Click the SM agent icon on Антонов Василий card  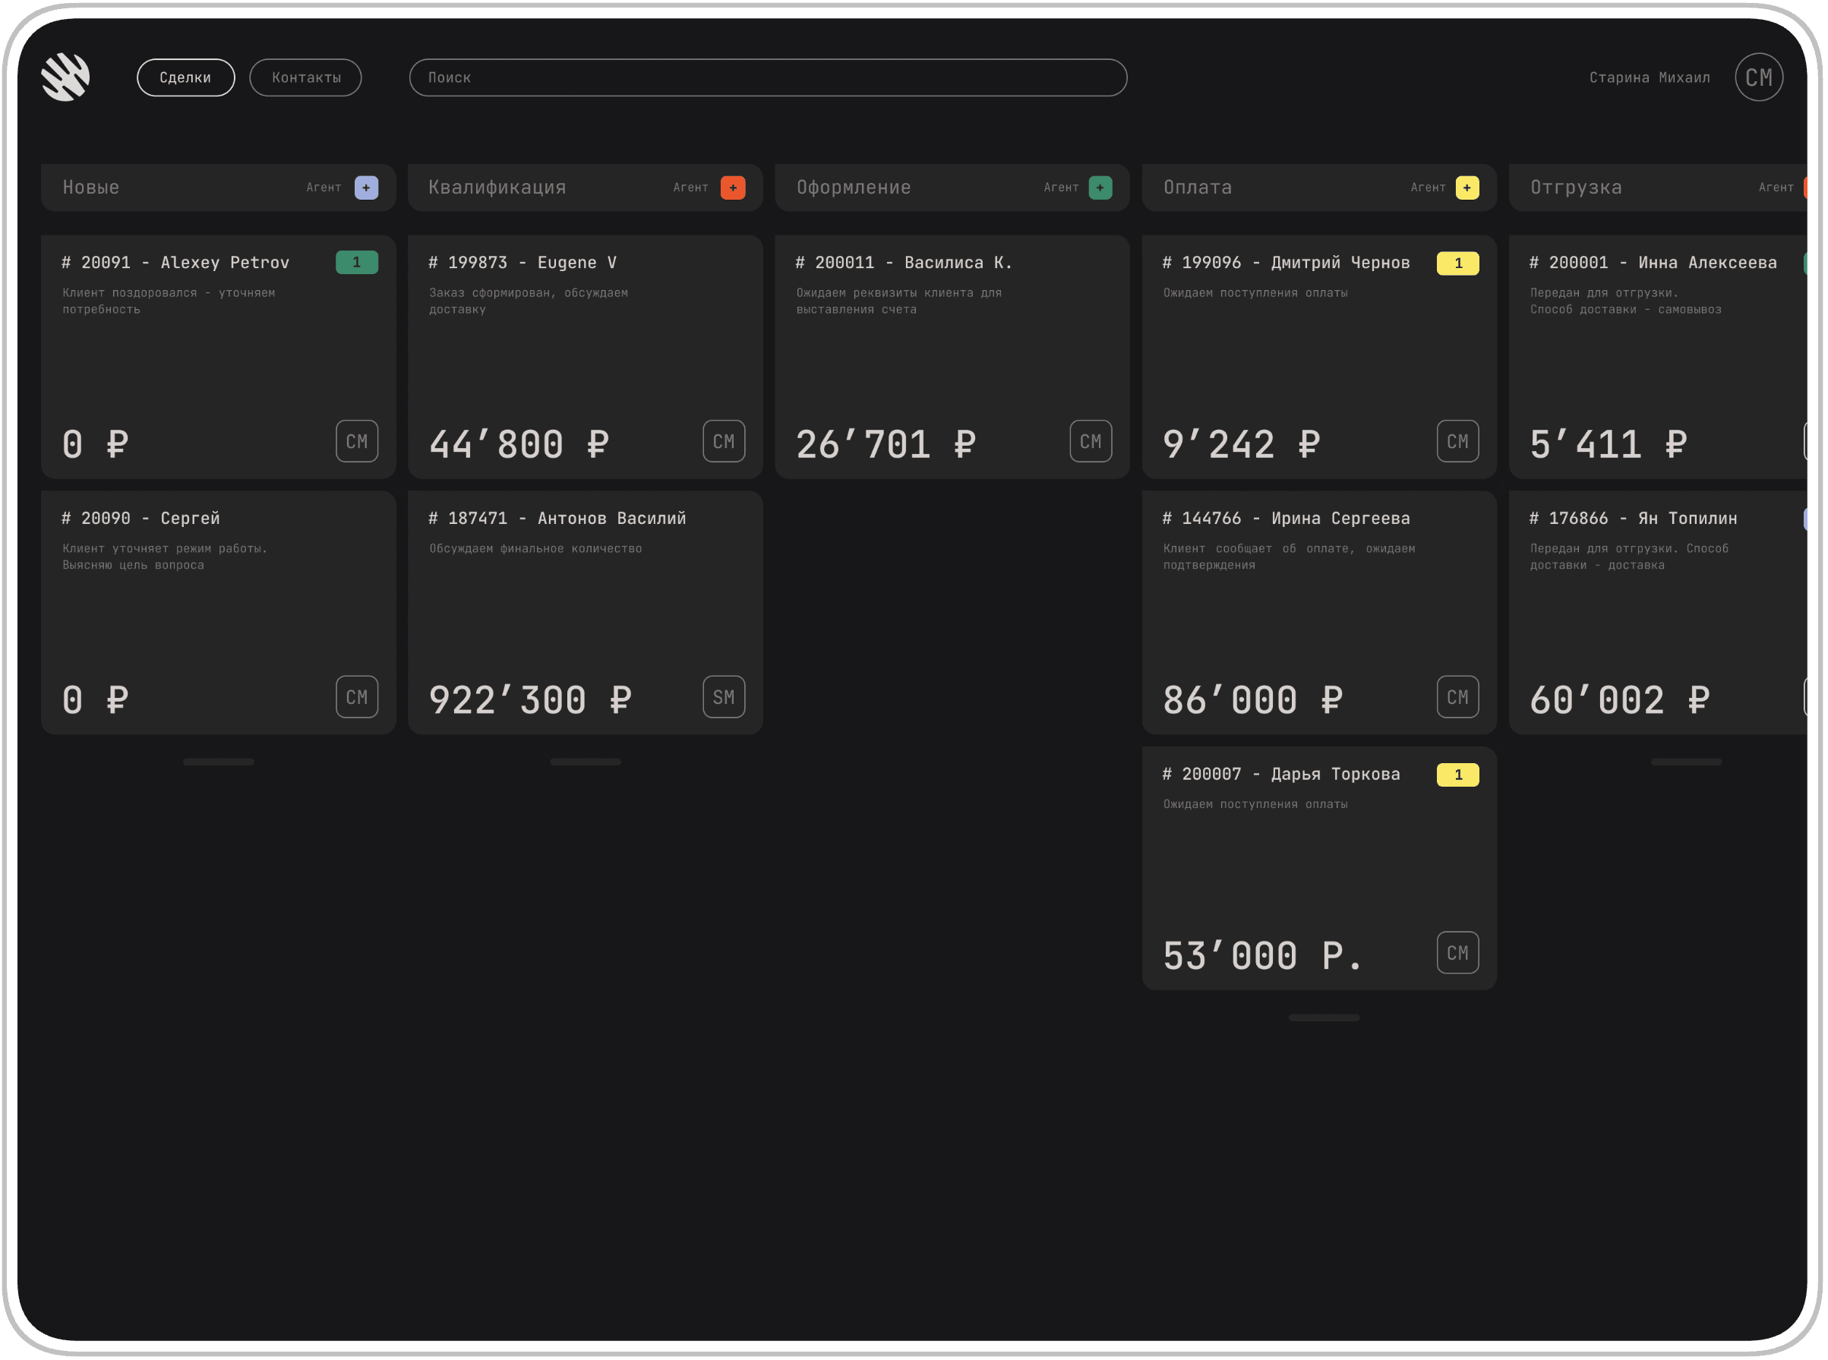723,696
